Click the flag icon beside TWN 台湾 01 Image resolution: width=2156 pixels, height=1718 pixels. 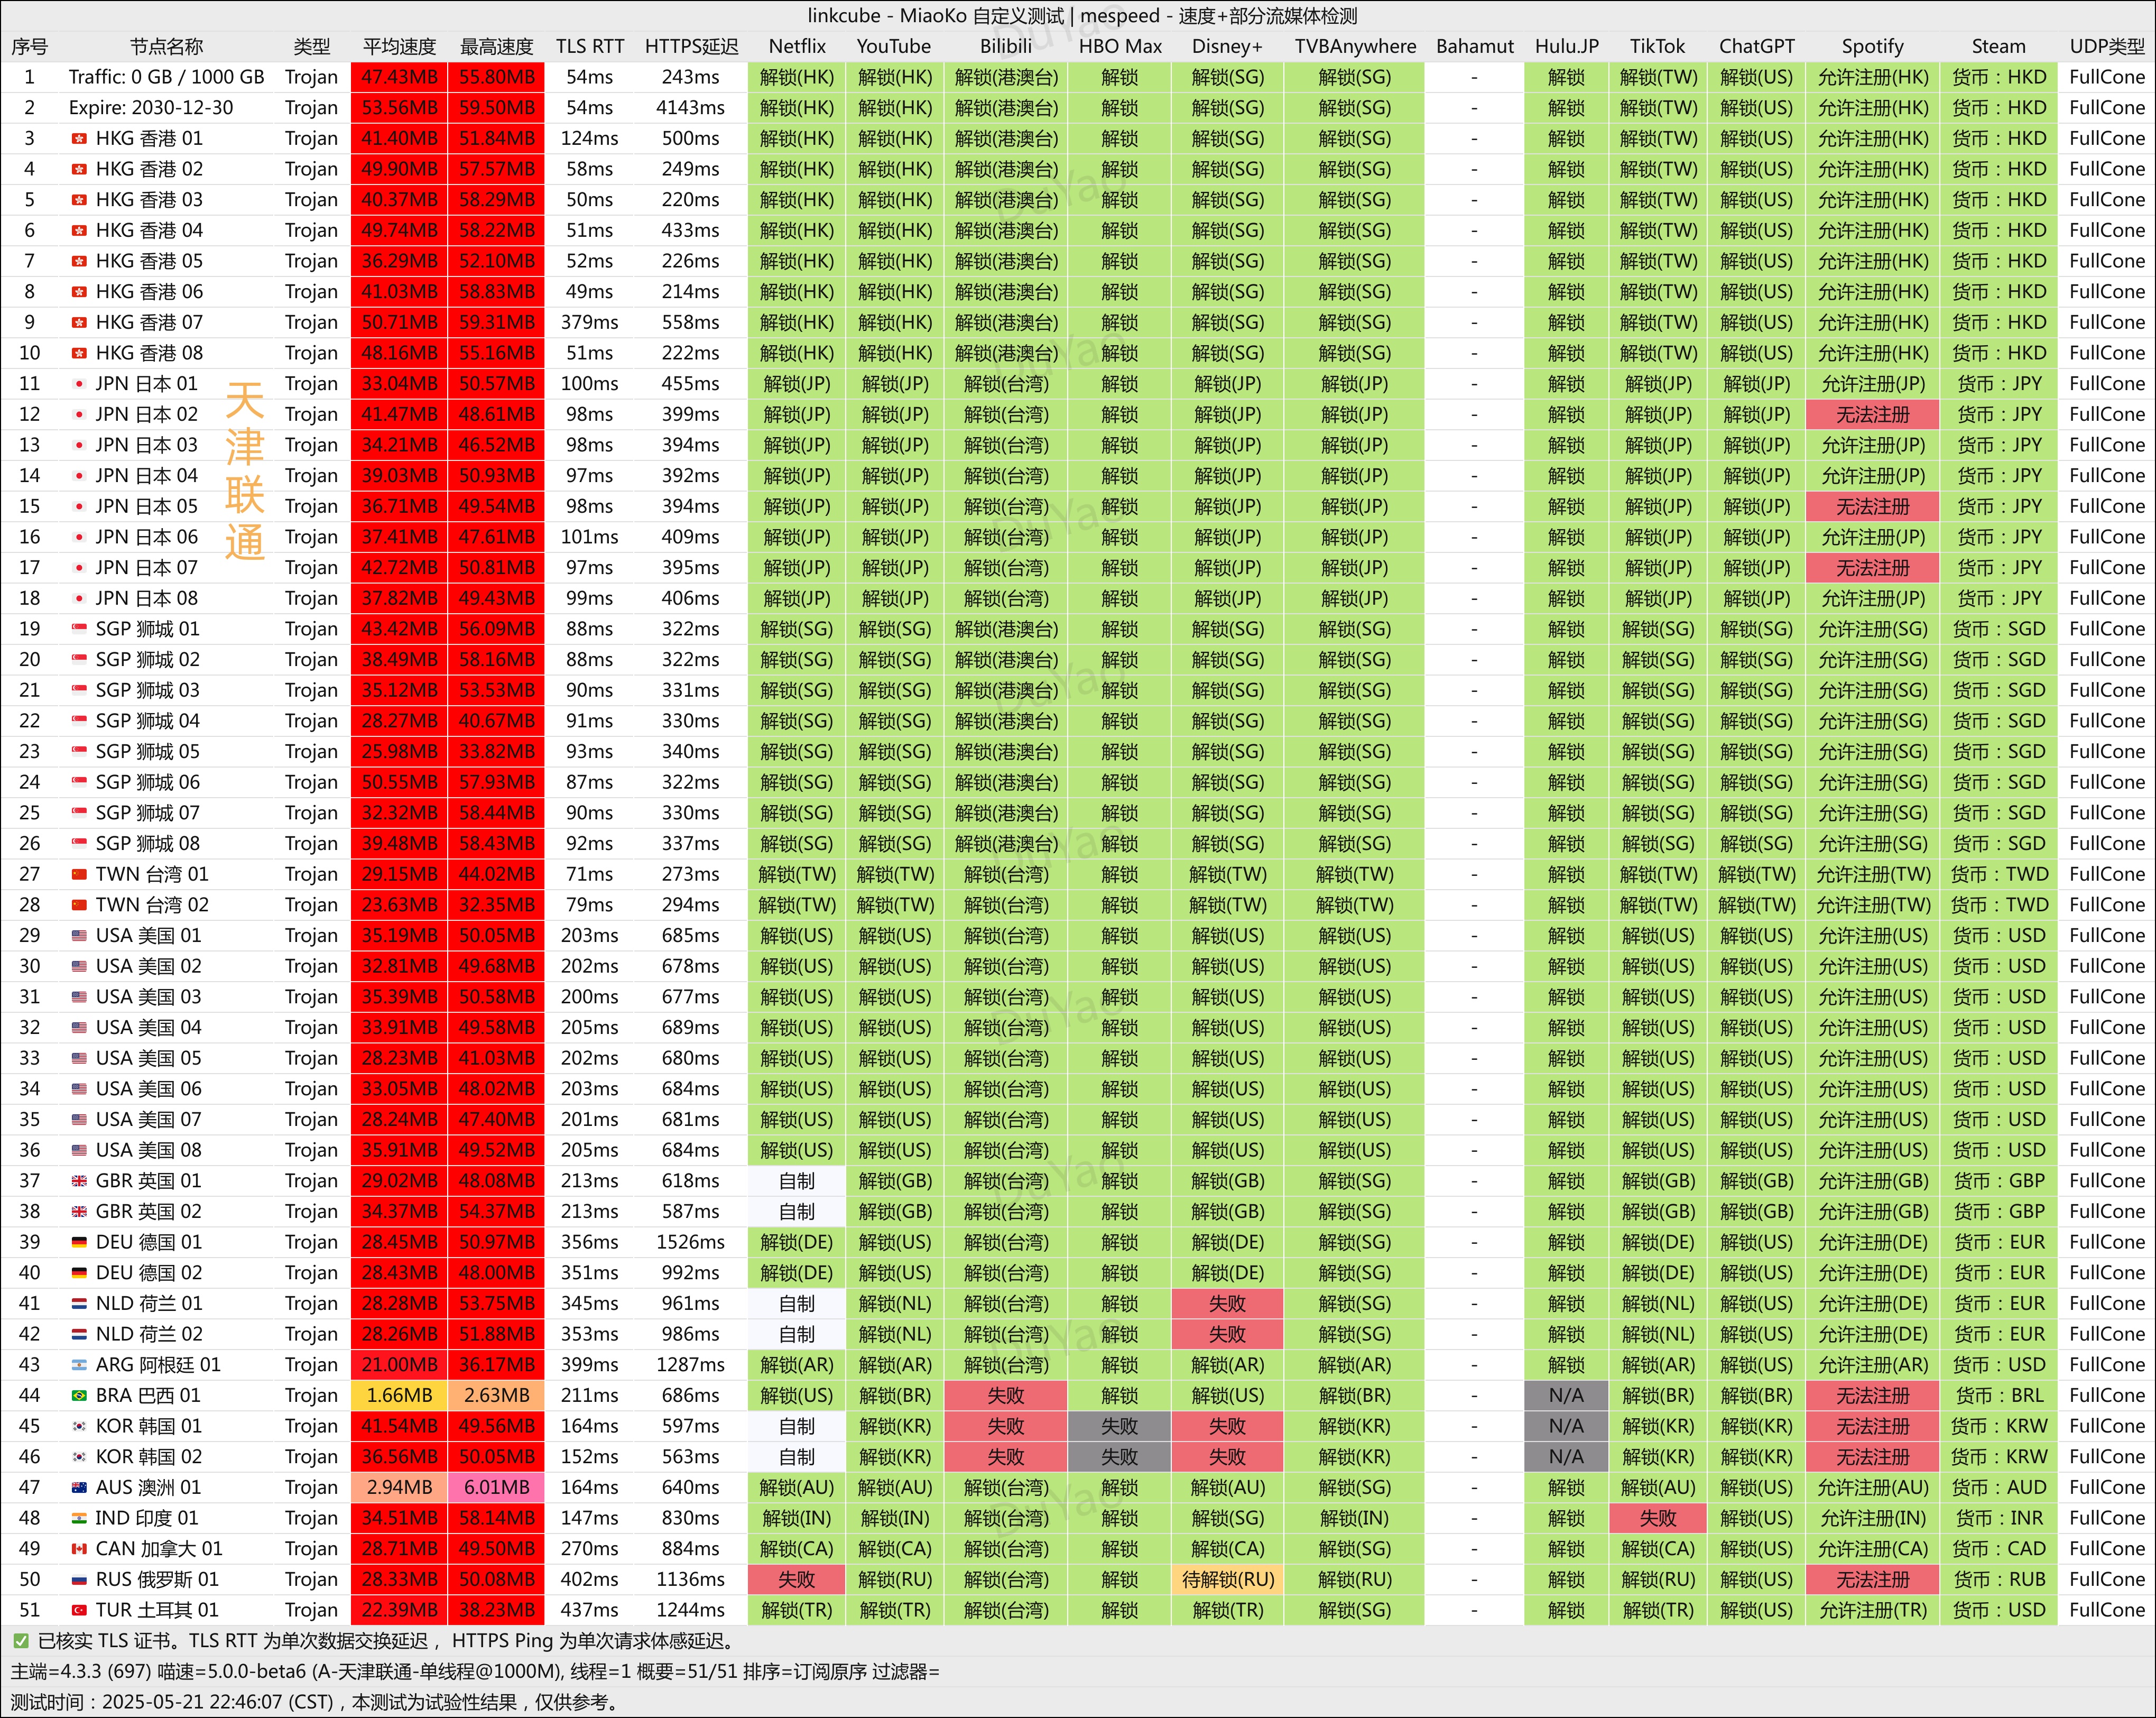click(79, 875)
